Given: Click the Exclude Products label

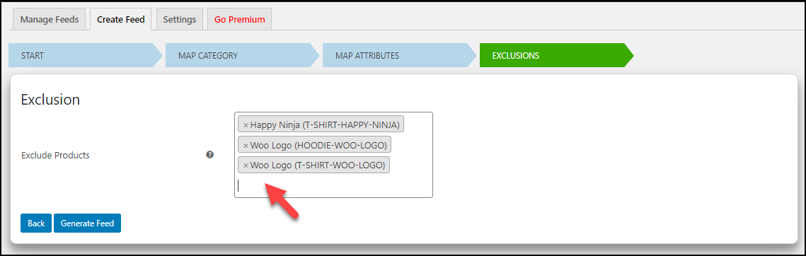Looking at the screenshot, I should tap(55, 155).
